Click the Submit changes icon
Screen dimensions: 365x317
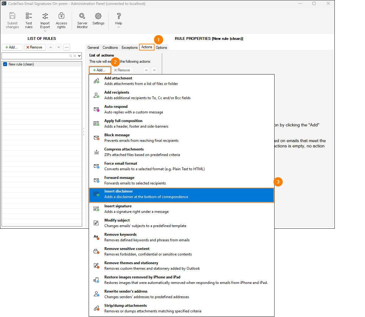tap(12, 20)
